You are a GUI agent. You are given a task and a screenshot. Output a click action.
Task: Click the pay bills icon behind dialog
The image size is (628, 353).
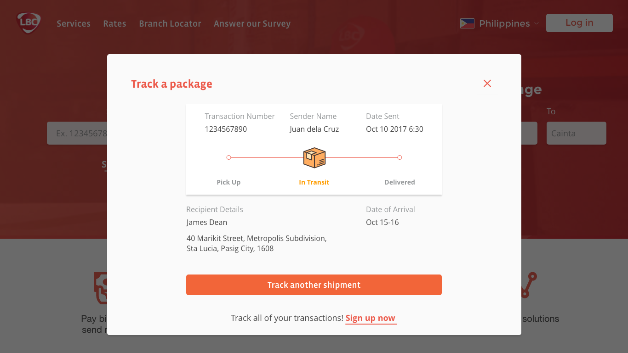tap(100, 288)
